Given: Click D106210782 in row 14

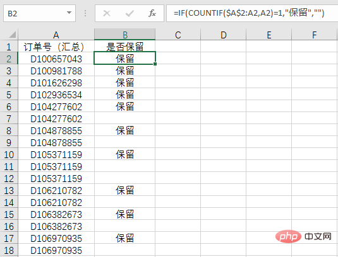Looking at the screenshot, I should coord(56,202).
